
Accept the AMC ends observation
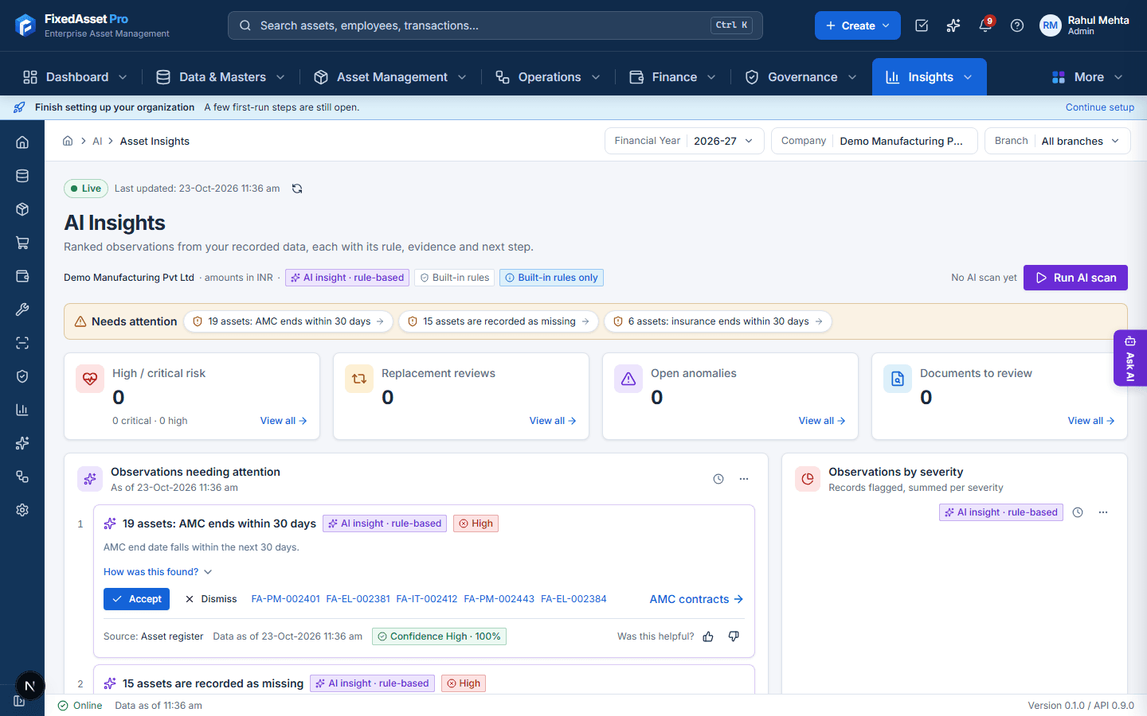coord(136,599)
